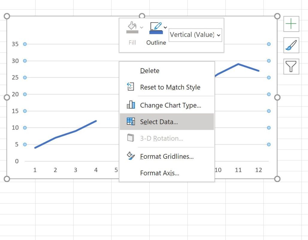The width and height of the screenshot is (308, 240).
Task: Select Format Axis... menu entry
Action: [x=160, y=173]
